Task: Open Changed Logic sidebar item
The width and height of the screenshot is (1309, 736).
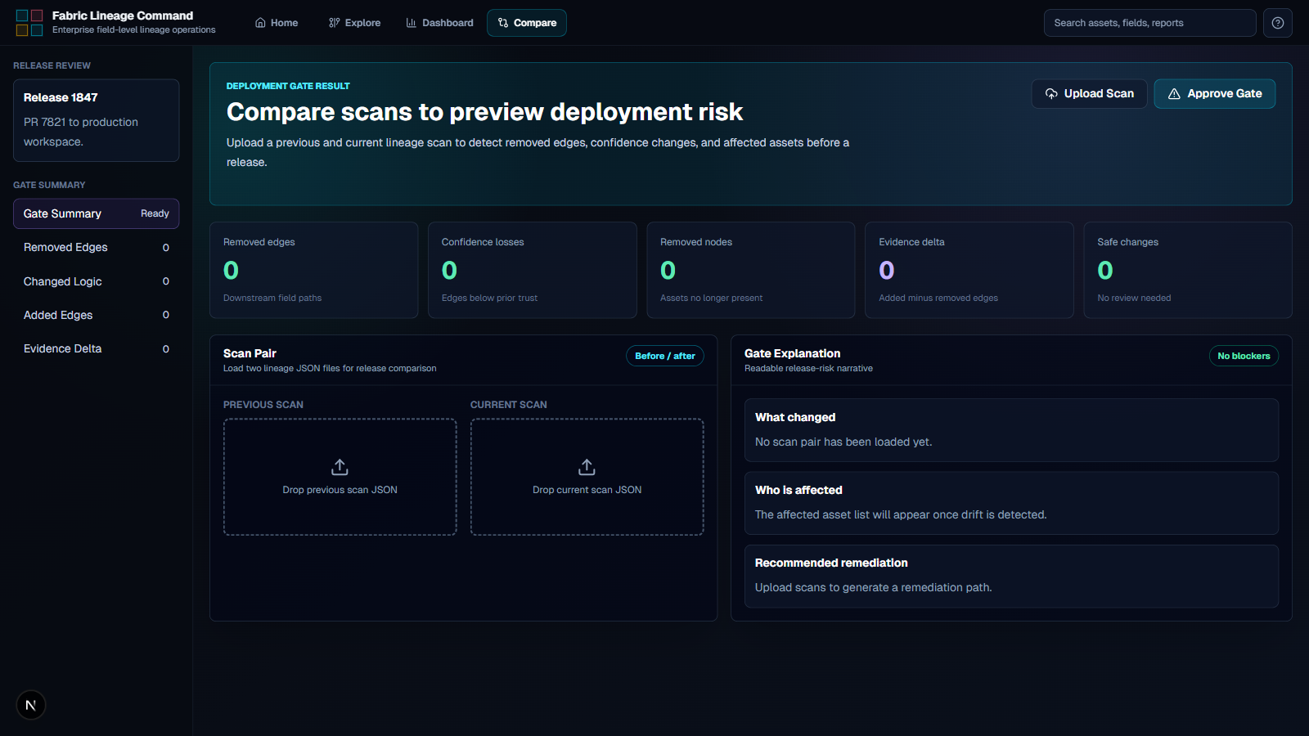Action: (x=97, y=281)
